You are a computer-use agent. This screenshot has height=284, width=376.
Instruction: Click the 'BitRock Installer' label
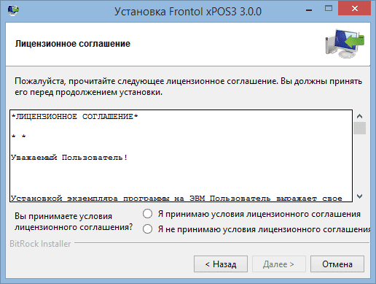(x=40, y=244)
